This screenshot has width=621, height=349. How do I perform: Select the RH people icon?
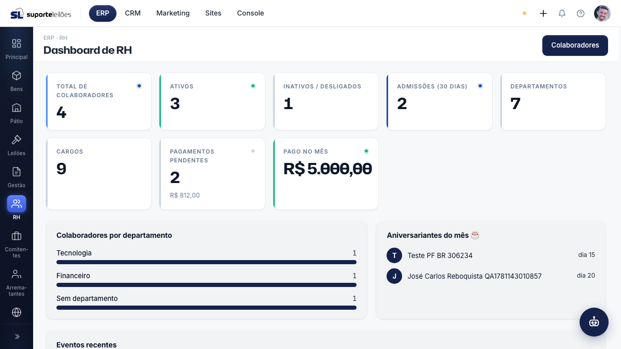pos(17,204)
